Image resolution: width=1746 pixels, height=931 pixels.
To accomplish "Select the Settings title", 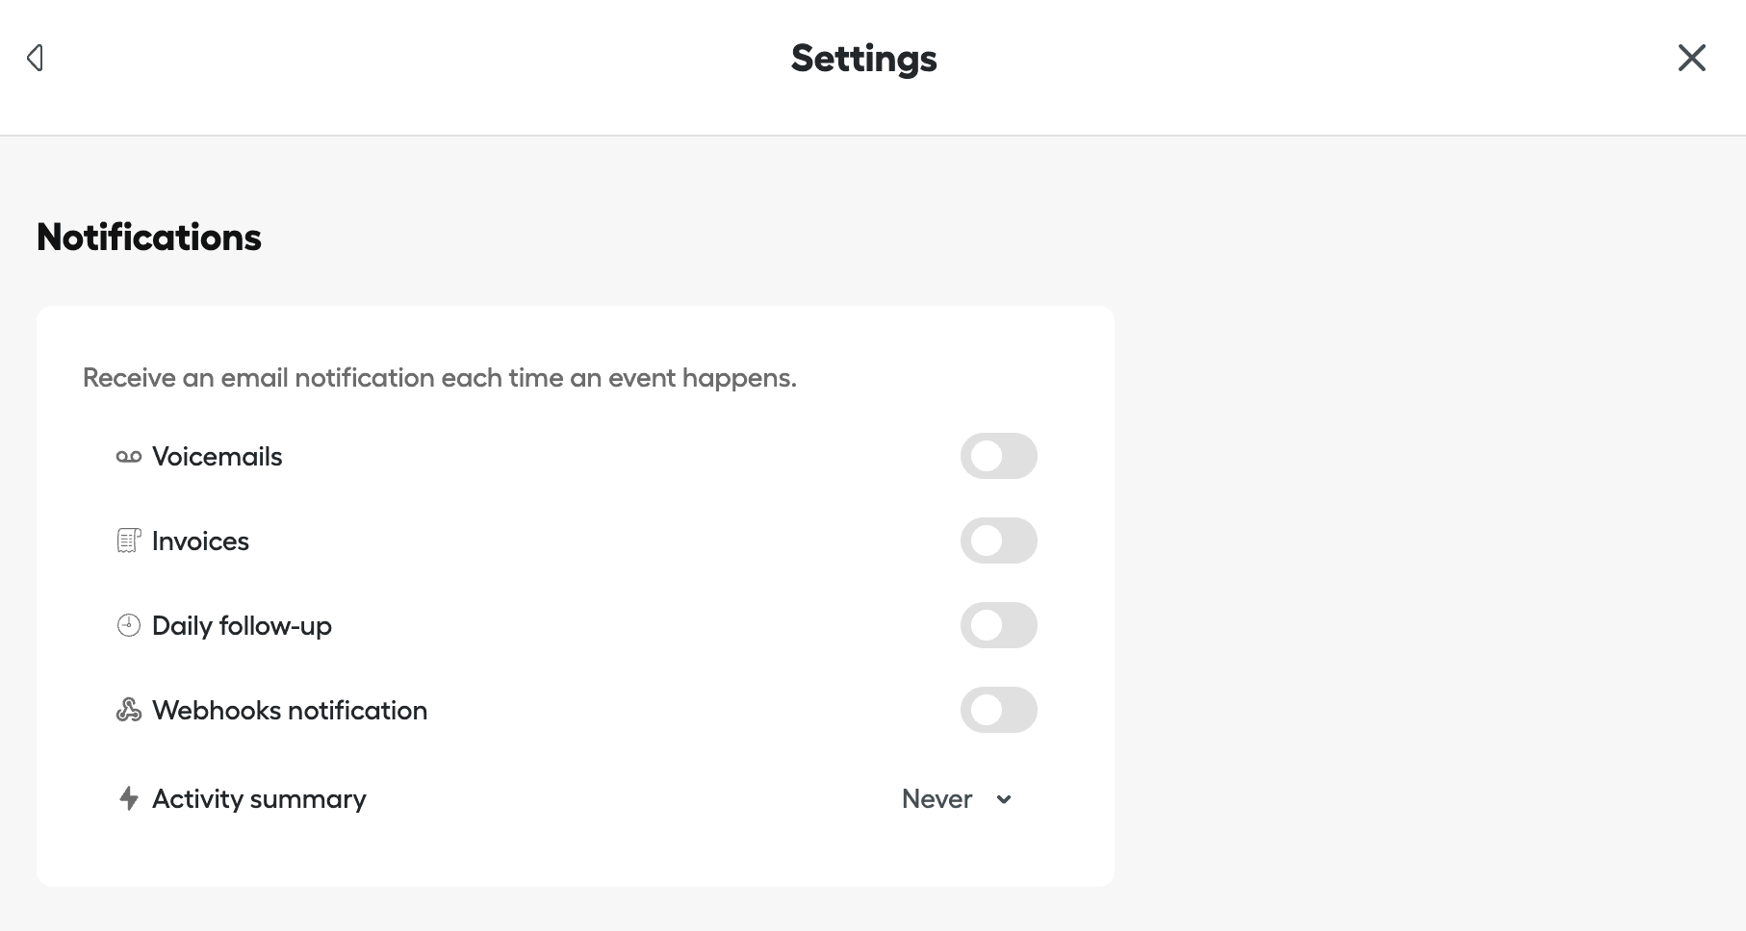I will [862, 58].
